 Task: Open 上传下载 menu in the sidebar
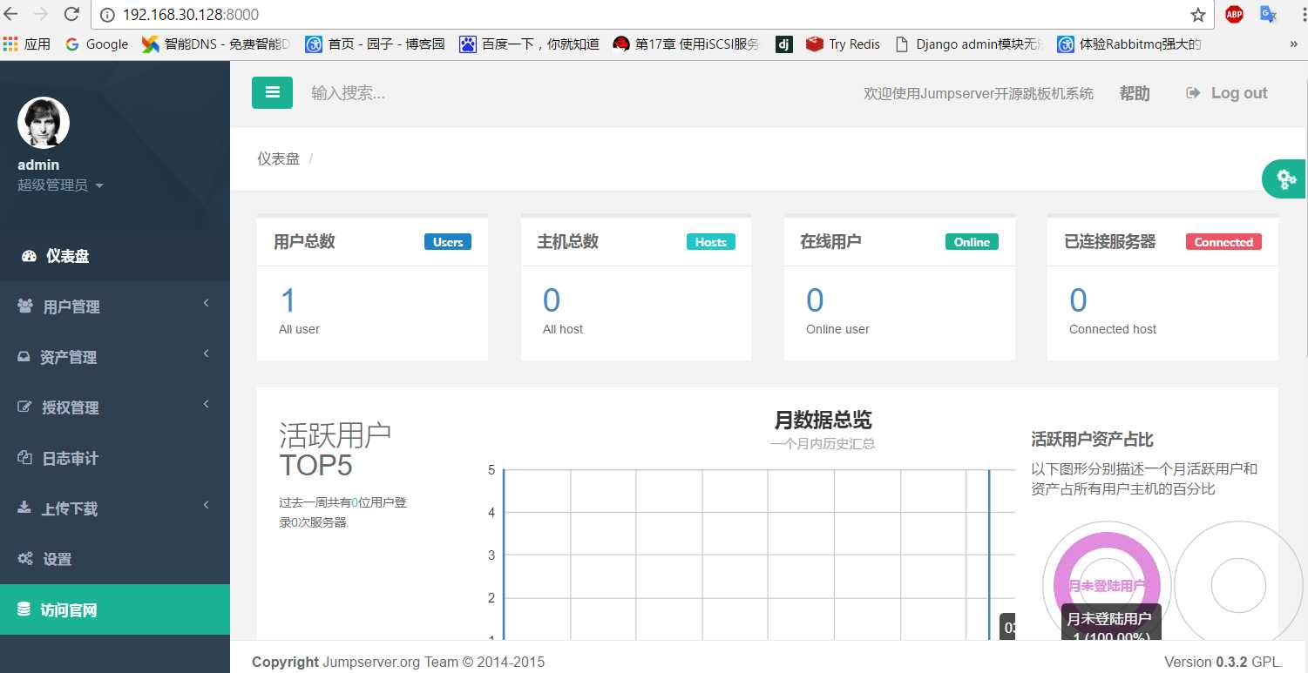[115, 508]
